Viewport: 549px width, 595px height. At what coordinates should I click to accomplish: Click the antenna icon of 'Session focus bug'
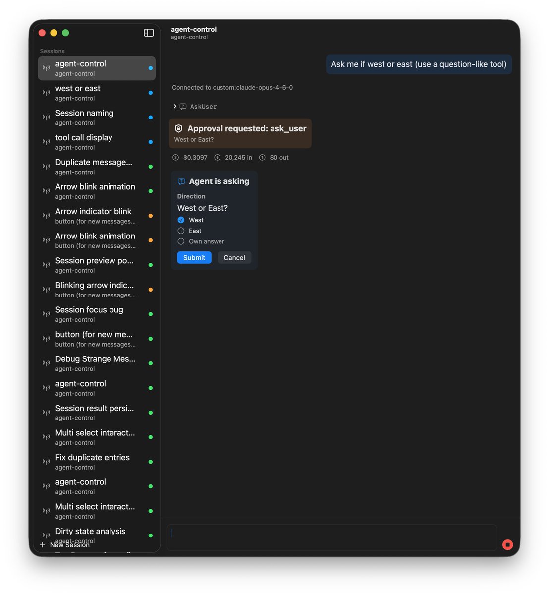pos(46,314)
